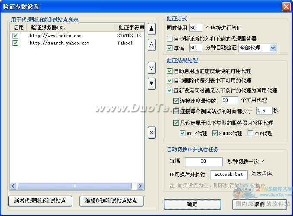Uncheck the baidu.com test site checkbox
293x216 pixels.
click(16, 36)
